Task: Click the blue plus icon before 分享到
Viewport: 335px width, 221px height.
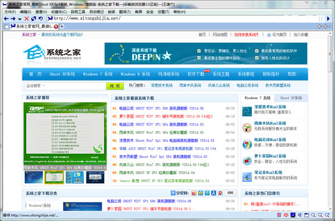Action: (x=173, y=193)
